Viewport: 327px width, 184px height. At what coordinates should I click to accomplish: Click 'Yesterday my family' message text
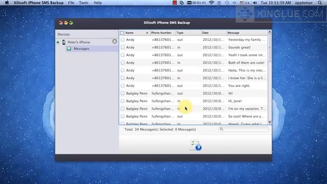tap(247, 40)
